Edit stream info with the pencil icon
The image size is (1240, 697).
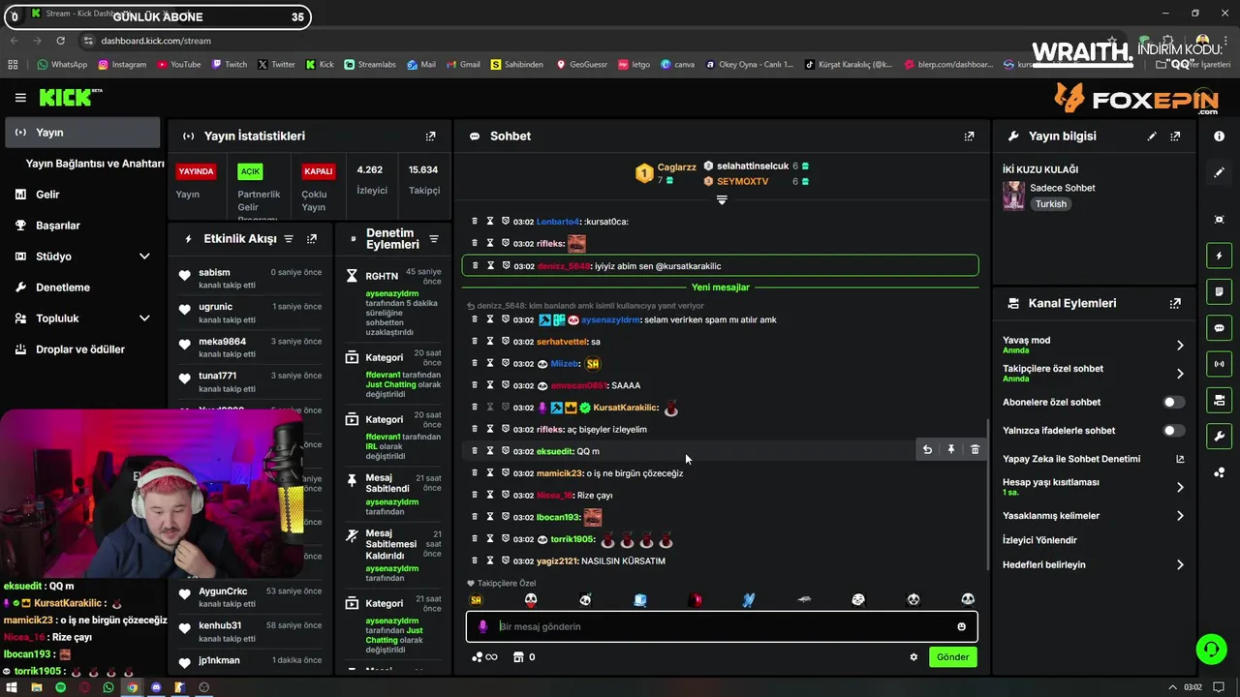(1152, 136)
